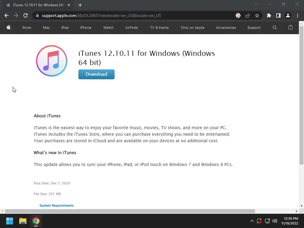Open the AirPods menu item
Image resolution: width=304 pixels, height=228 pixels.
[x=132, y=28]
